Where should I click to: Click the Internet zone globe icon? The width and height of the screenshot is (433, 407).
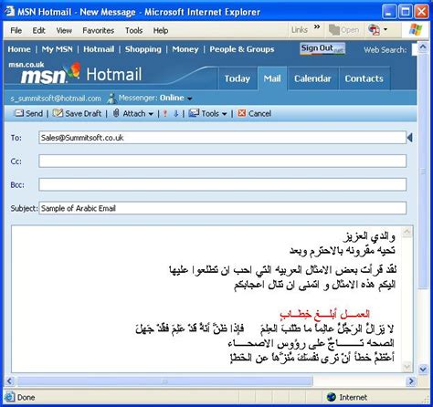click(332, 397)
